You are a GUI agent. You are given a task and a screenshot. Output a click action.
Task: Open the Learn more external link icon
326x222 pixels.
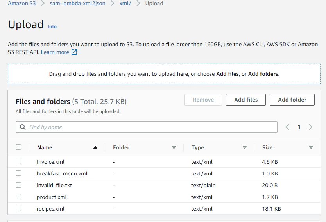(x=74, y=52)
